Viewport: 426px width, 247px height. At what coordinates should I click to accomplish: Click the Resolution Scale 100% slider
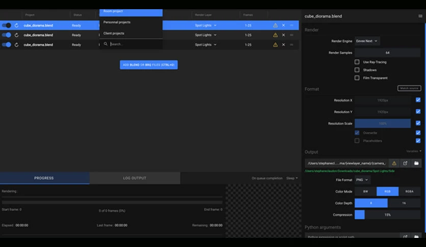click(x=383, y=123)
